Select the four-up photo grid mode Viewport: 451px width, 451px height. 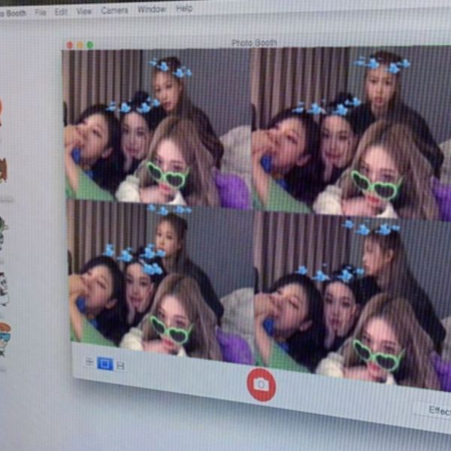pyautogui.click(x=89, y=362)
